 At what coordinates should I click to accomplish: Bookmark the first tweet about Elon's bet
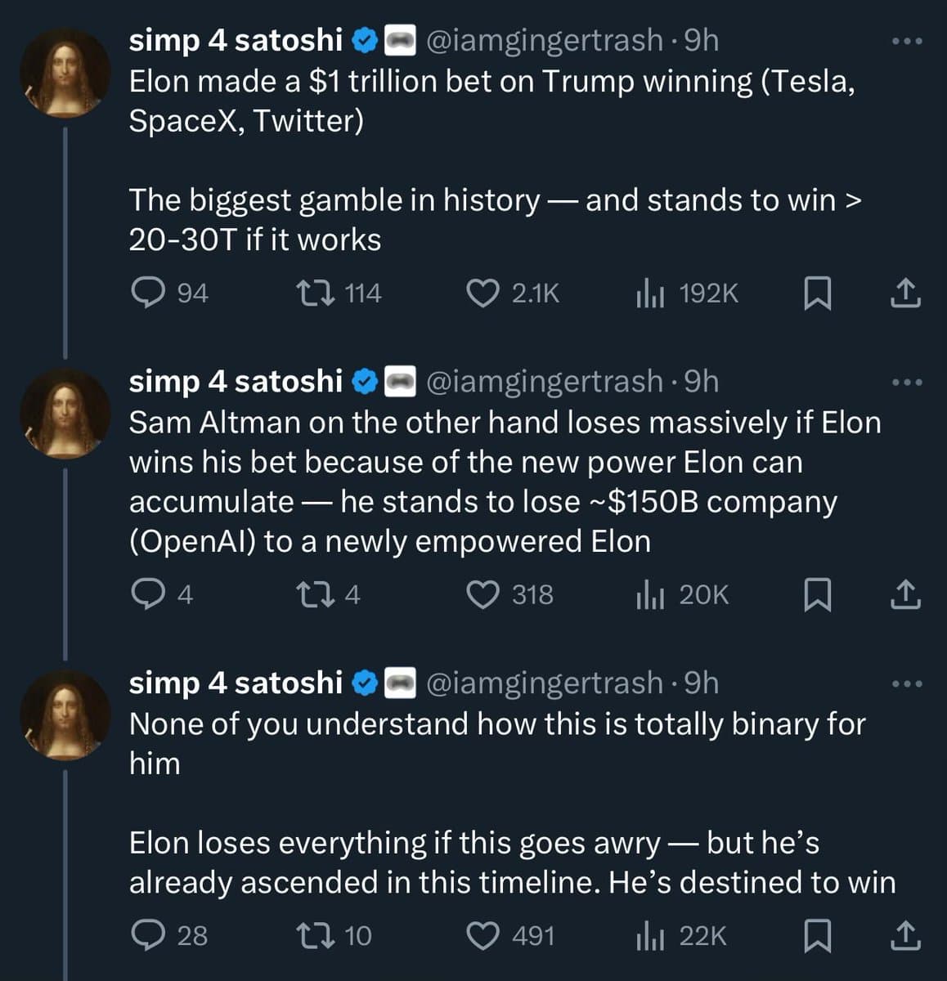tap(817, 293)
